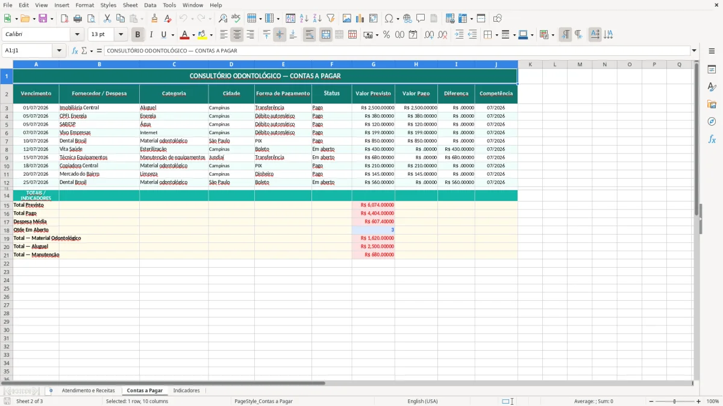Viewport: 723px width, 406px height.
Task: Save the document with the Save icon
Action: point(43,19)
